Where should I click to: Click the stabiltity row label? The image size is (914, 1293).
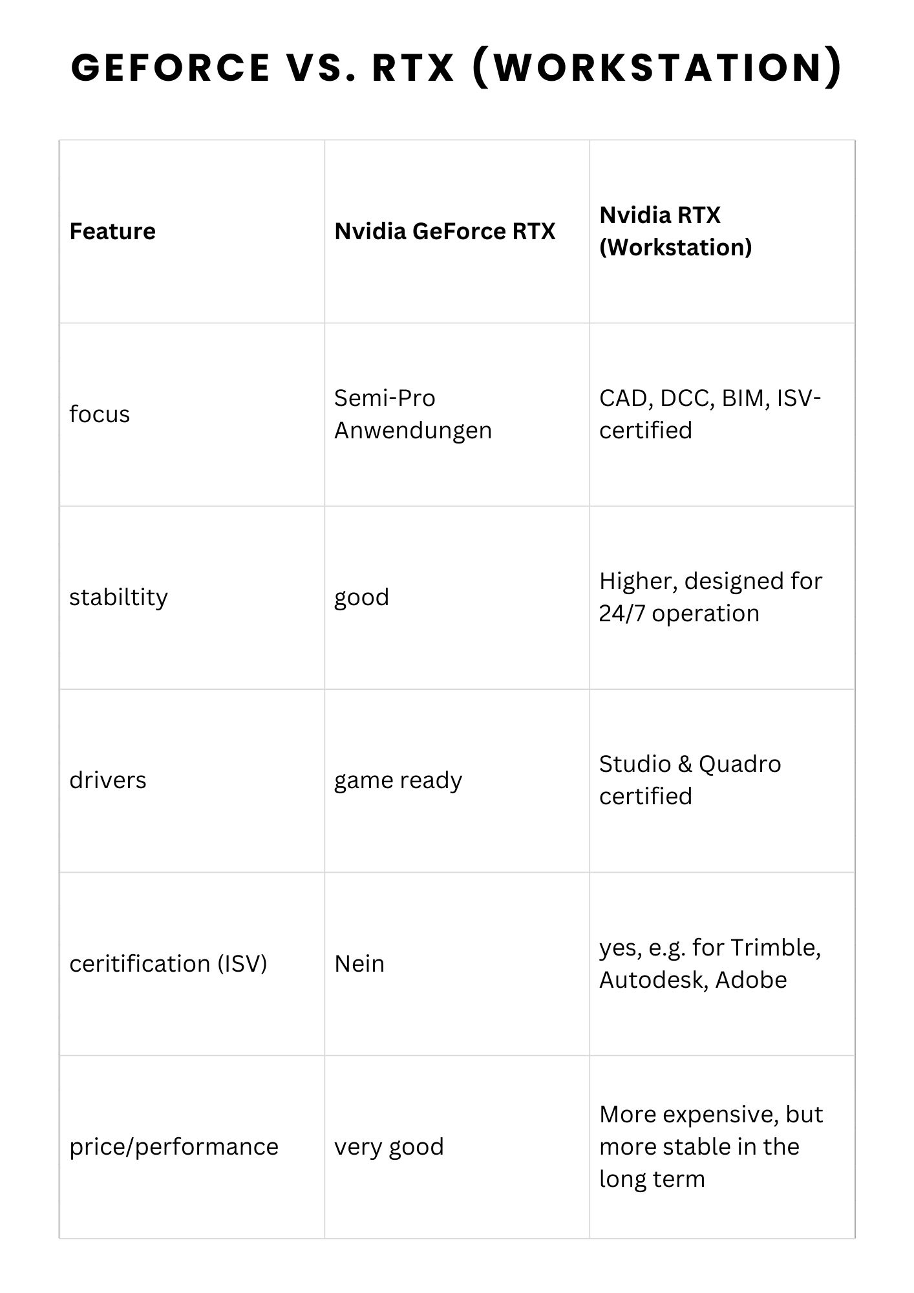pos(118,597)
